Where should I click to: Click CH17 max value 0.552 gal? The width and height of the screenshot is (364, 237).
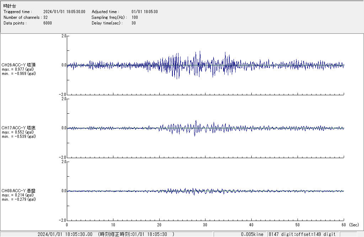pyautogui.click(x=18, y=132)
